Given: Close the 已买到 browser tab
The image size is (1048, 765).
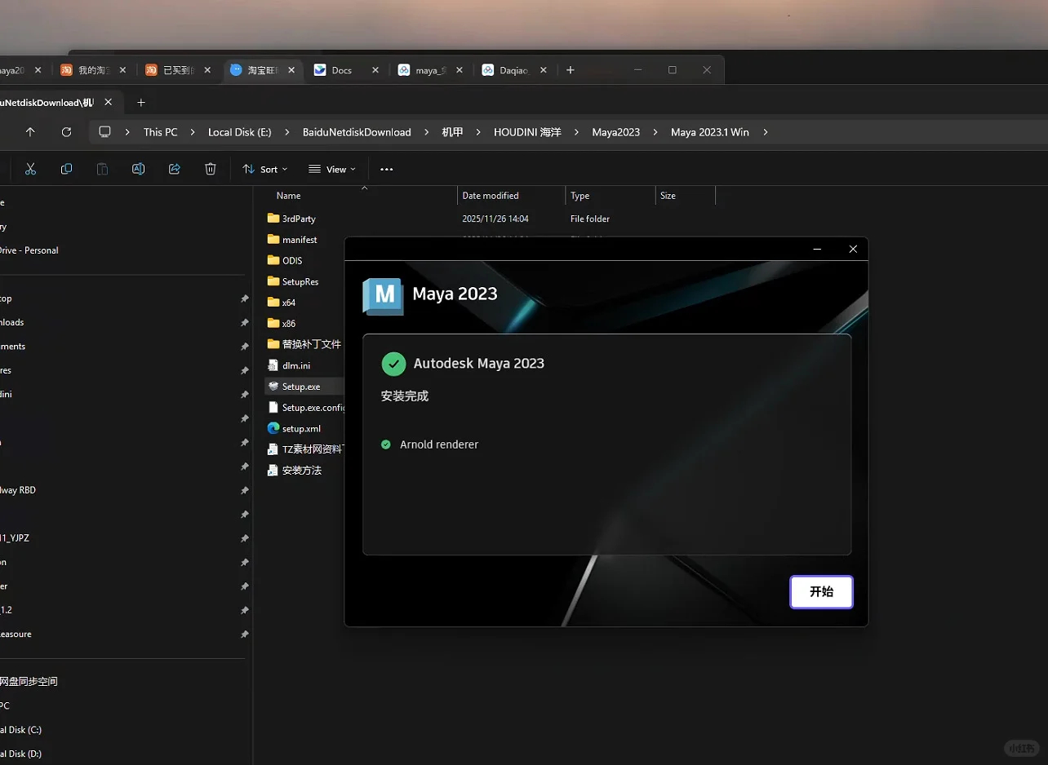Looking at the screenshot, I should pyautogui.click(x=207, y=70).
